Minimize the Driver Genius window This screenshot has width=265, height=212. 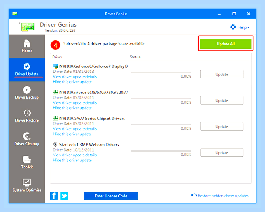click(219, 14)
